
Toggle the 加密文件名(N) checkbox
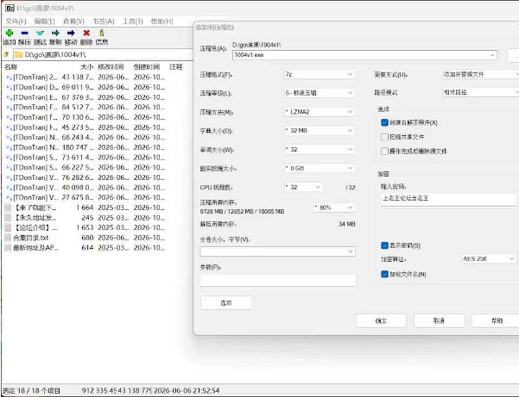click(384, 274)
